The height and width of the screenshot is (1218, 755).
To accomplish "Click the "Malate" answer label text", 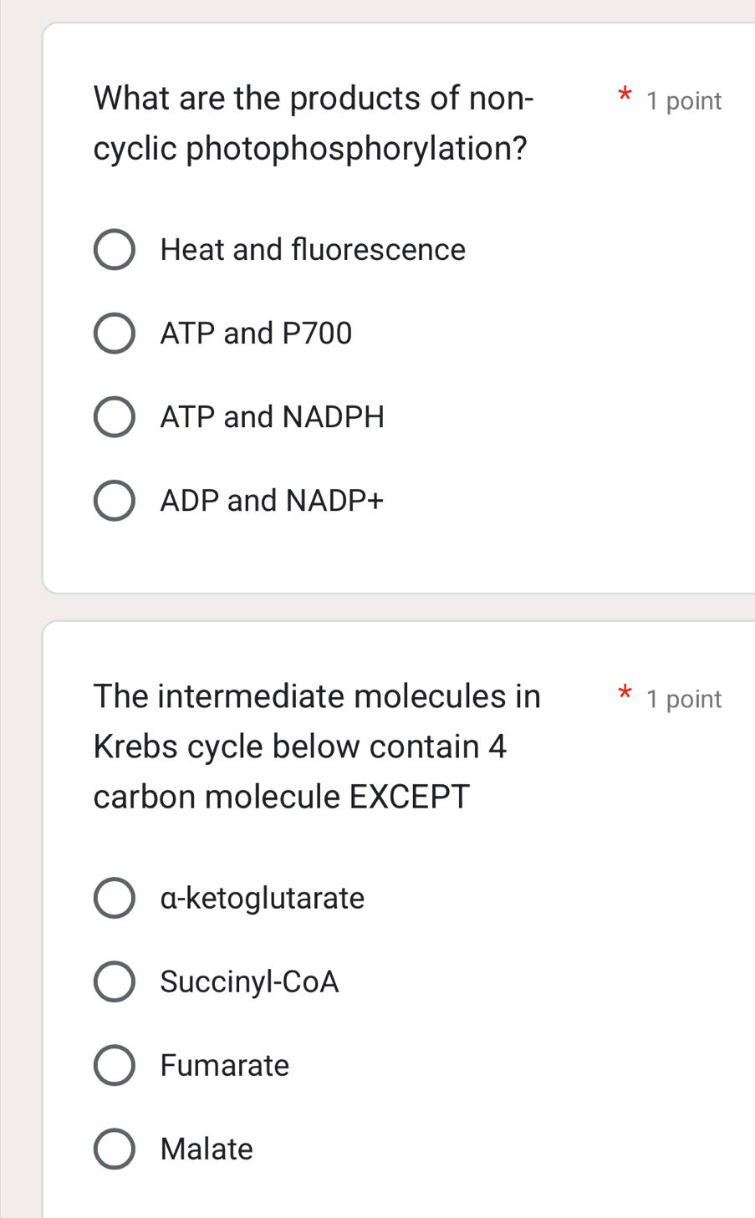I will [x=206, y=1148].
